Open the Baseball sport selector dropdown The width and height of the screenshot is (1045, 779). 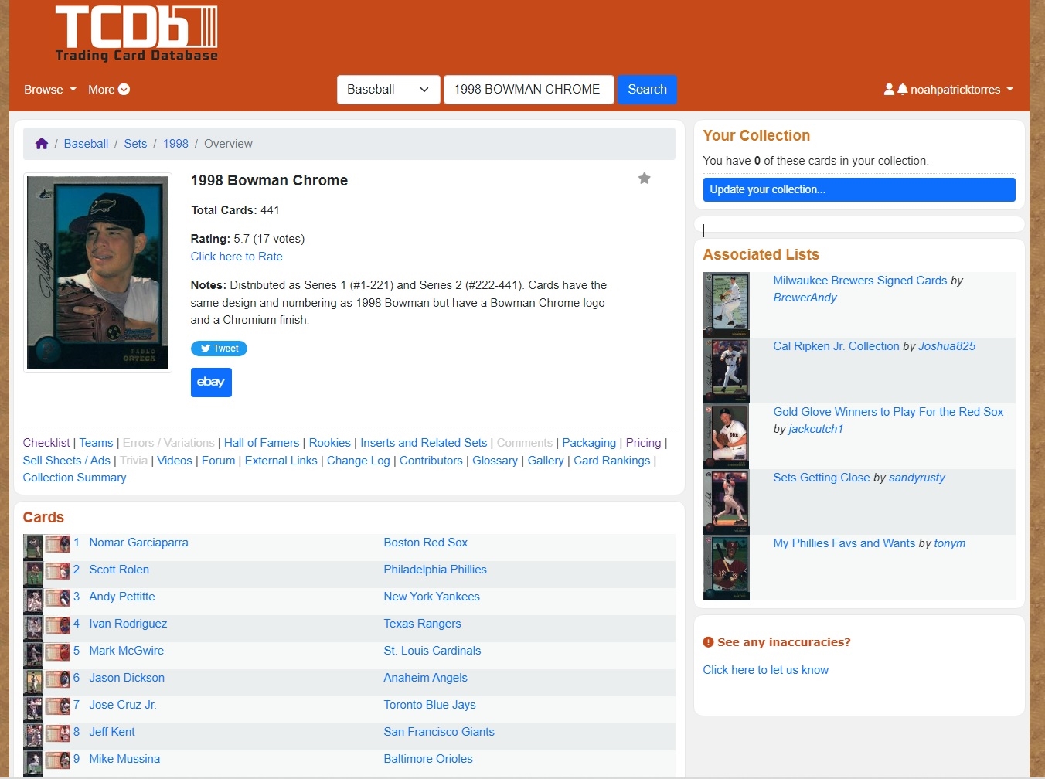tap(388, 90)
